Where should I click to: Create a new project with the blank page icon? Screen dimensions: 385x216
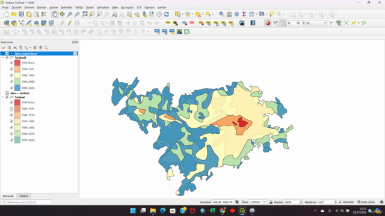pos(7,14)
